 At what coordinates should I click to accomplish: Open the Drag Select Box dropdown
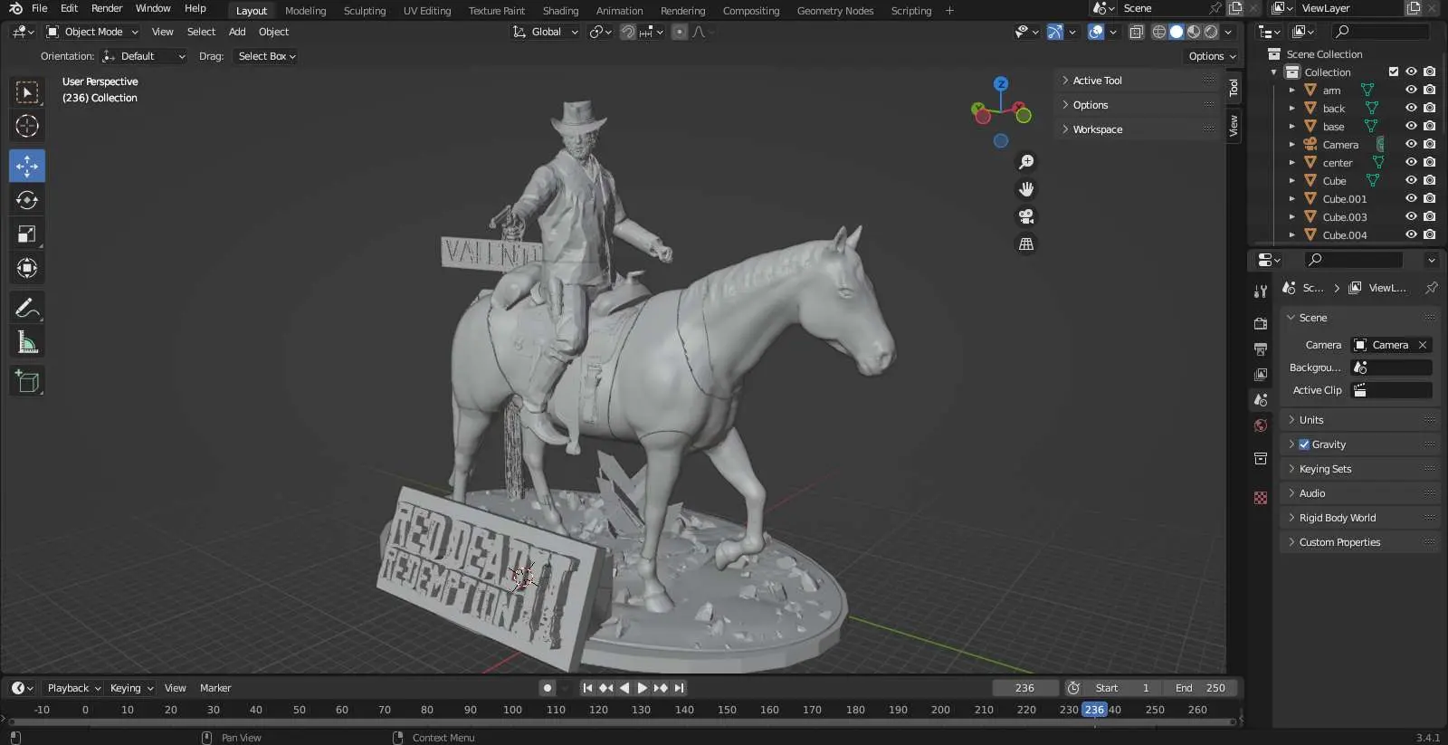267,56
